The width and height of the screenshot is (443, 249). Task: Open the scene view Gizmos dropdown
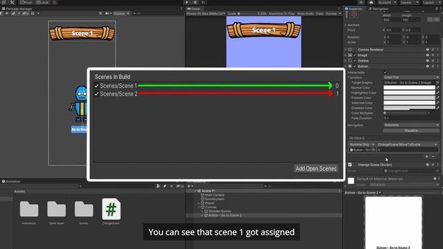(122, 14)
